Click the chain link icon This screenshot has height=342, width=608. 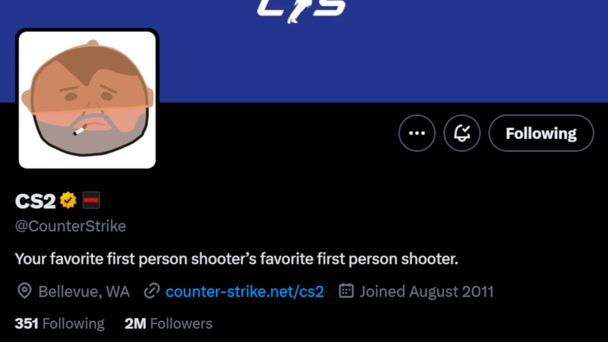point(152,291)
